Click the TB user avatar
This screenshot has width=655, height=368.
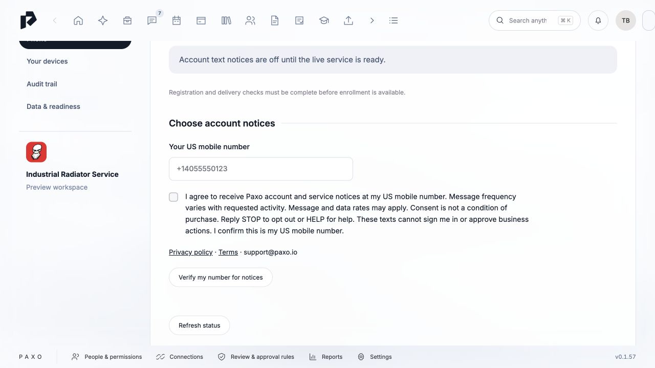pyautogui.click(x=626, y=20)
